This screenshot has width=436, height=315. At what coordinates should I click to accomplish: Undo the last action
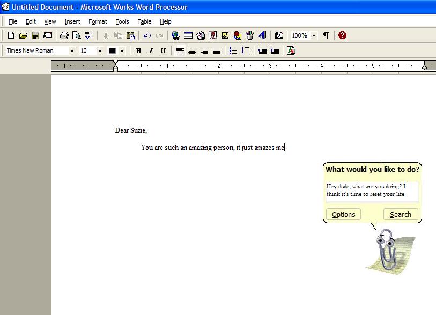[x=147, y=35]
